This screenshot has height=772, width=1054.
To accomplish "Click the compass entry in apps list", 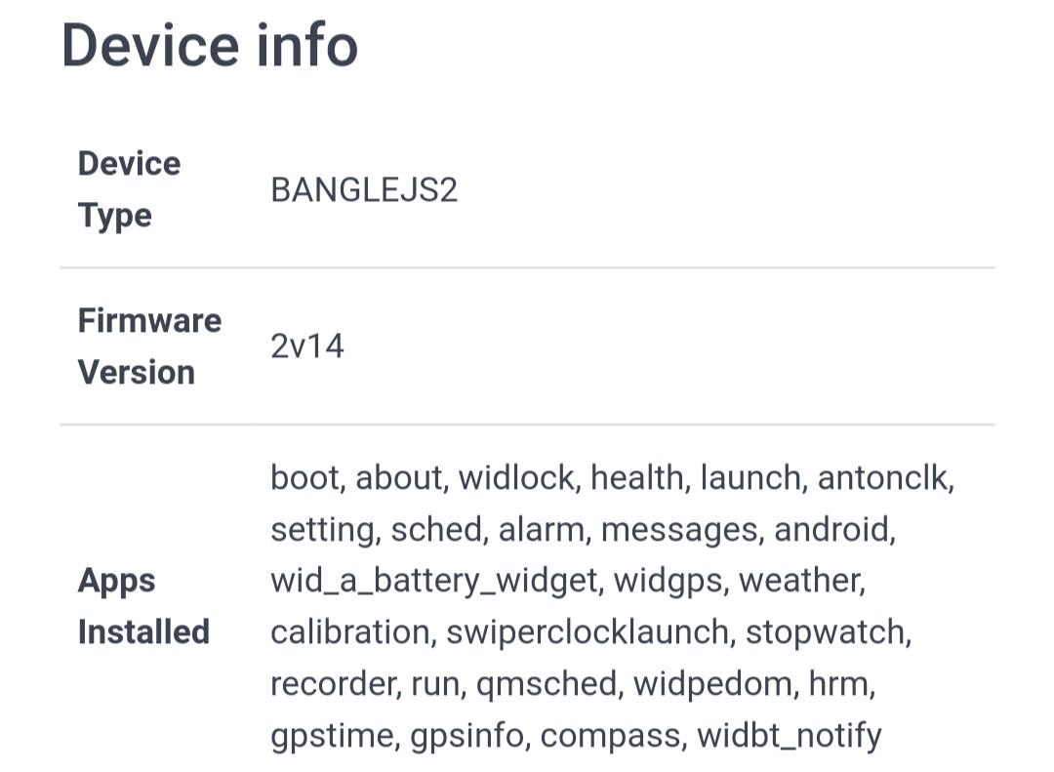I will (x=610, y=736).
